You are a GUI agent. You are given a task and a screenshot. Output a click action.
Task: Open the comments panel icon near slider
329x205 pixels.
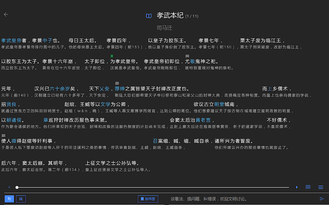(x=308, y=187)
